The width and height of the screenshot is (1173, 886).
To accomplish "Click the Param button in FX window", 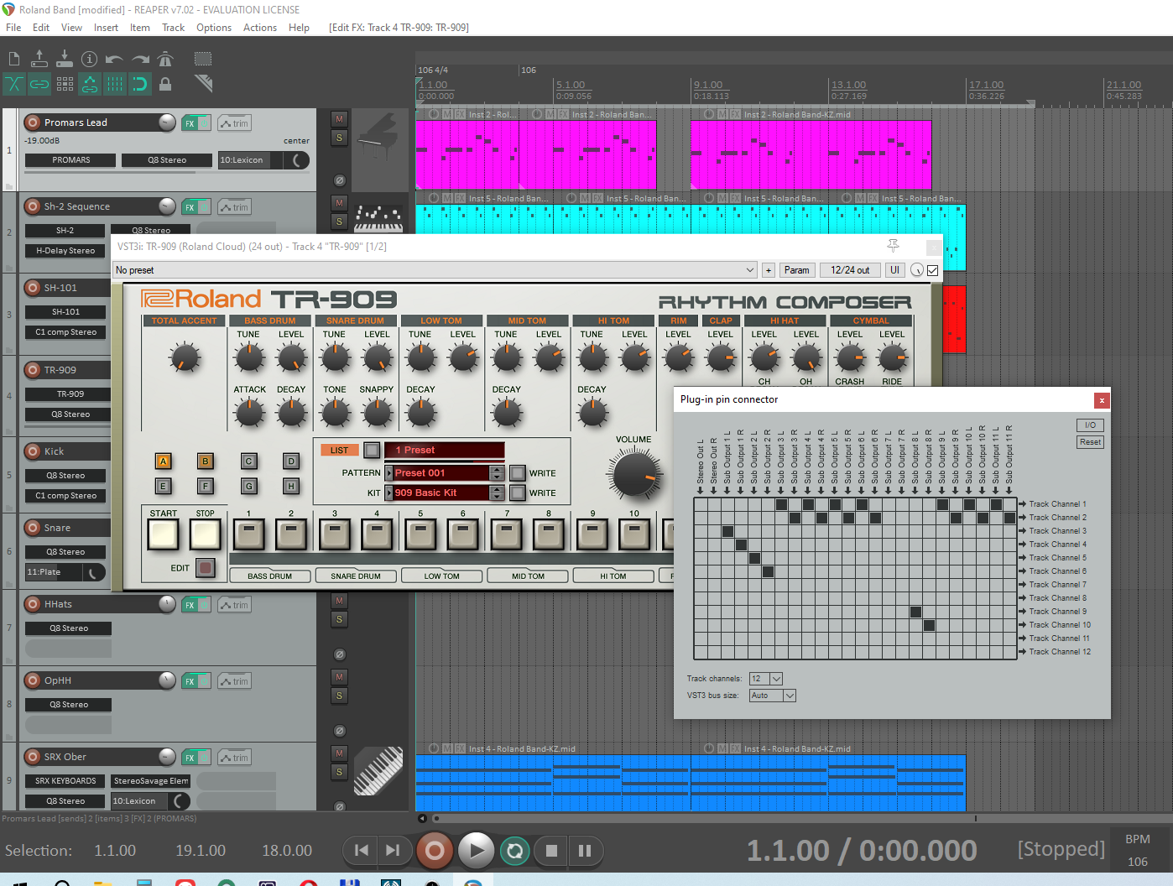I will [796, 270].
